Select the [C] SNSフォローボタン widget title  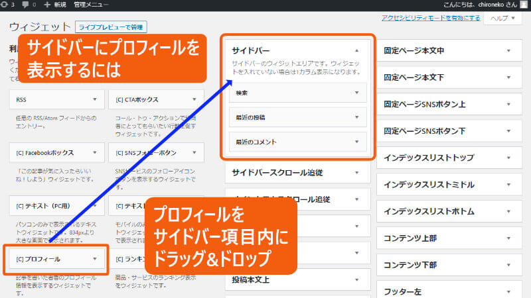pyautogui.click(x=146, y=153)
